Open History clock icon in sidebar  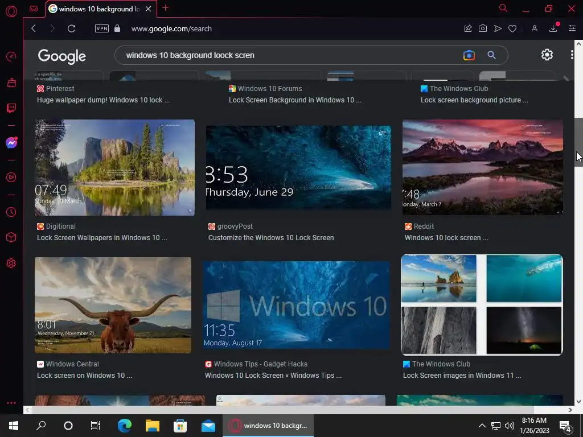coord(11,212)
